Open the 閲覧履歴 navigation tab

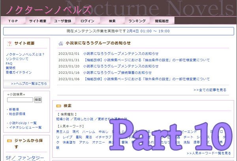[x=162, y=21]
